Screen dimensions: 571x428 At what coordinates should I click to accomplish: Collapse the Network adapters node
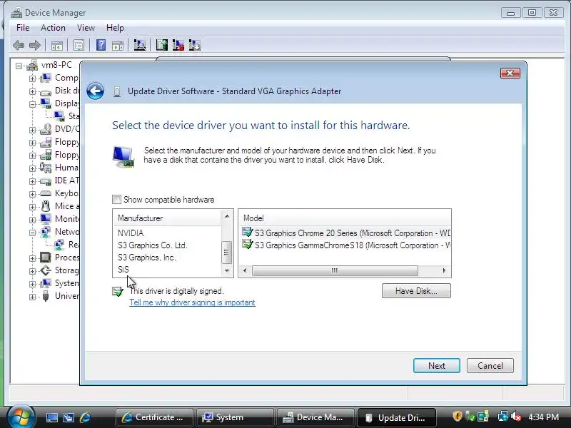pos(32,233)
